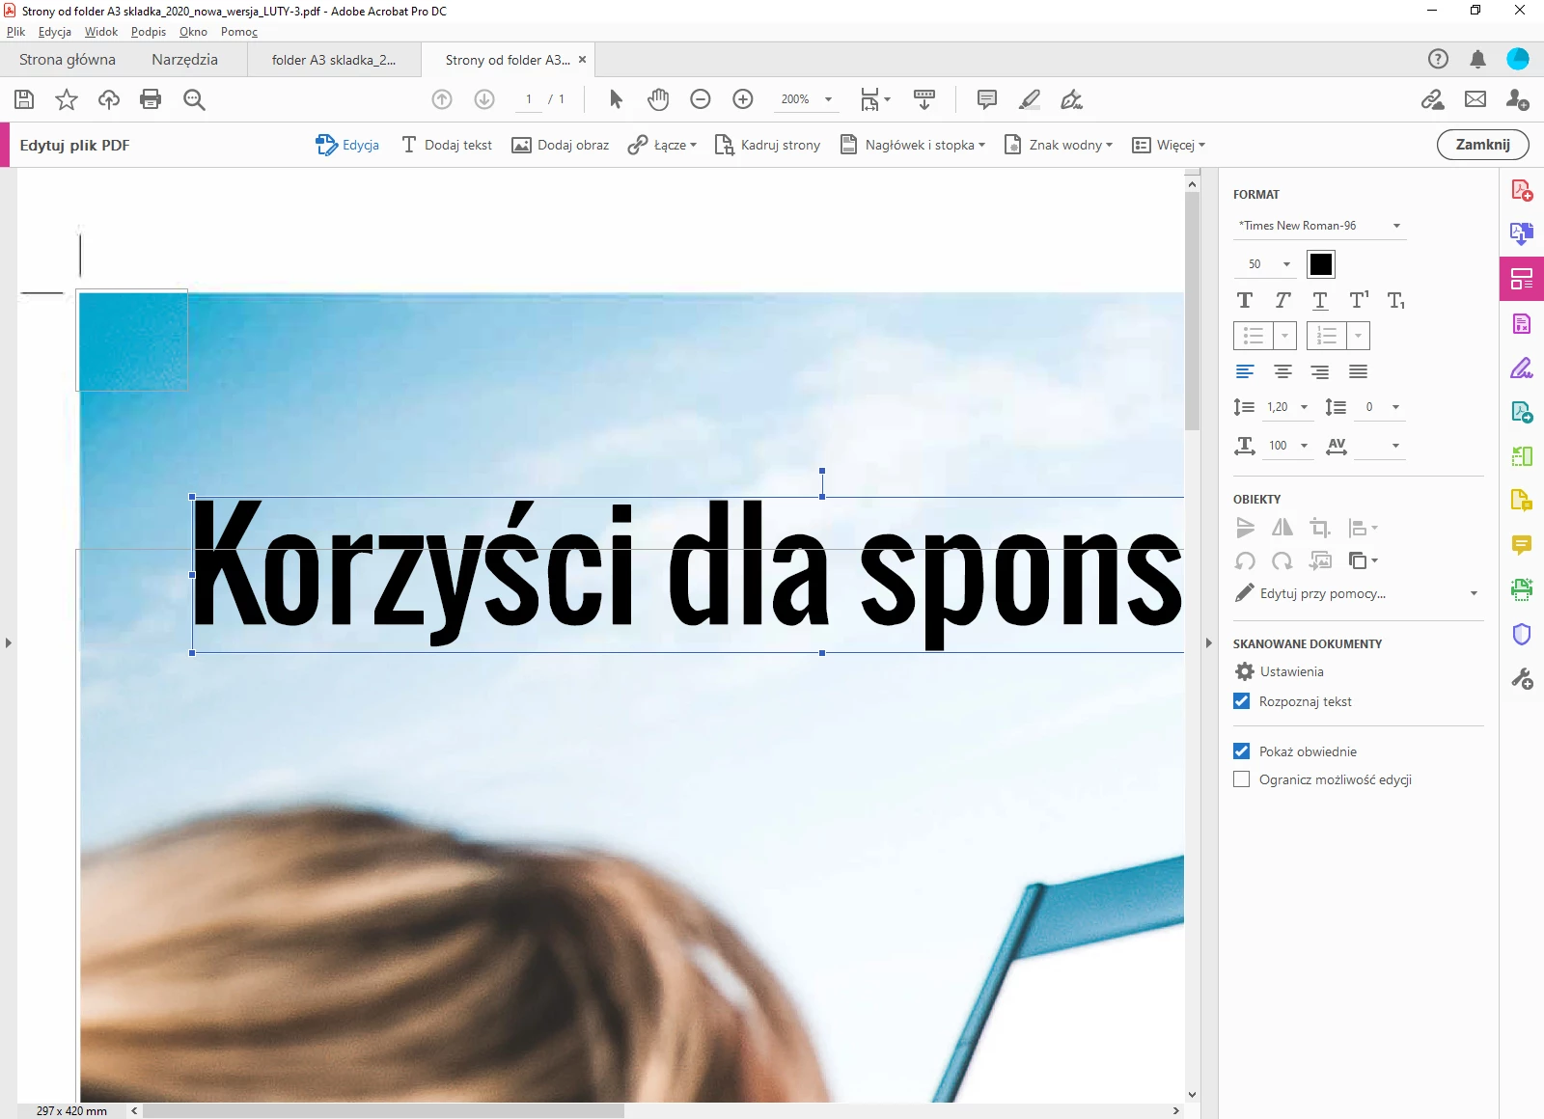This screenshot has width=1544, height=1119.
Task: Go to the next page arrow
Action: click(x=484, y=99)
